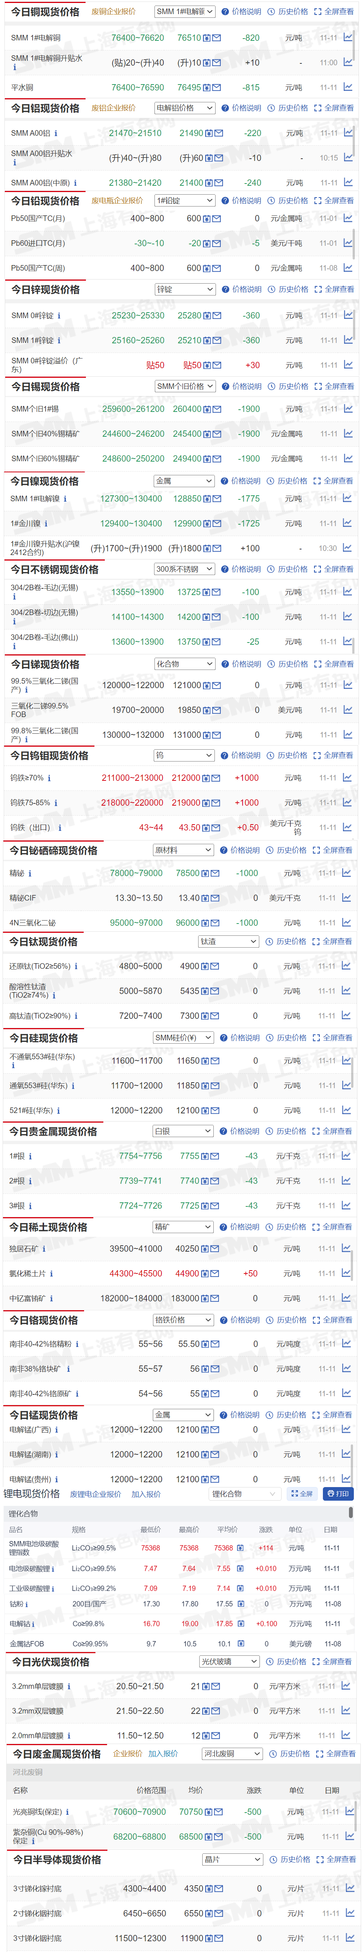Open the 光伏玻璃 dropdown
The height and width of the screenshot is (1952, 363).
click(x=230, y=1662)
